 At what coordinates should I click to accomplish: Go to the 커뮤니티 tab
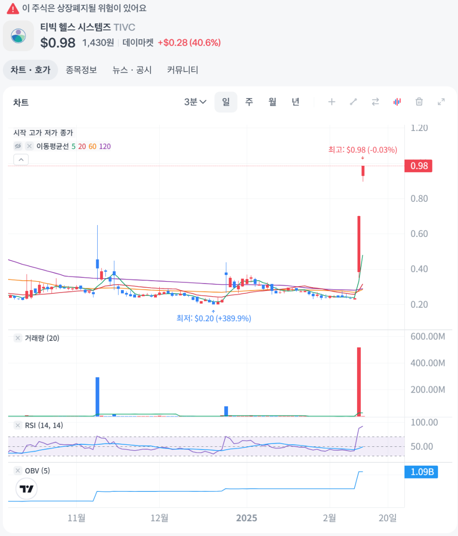[183, 70]
